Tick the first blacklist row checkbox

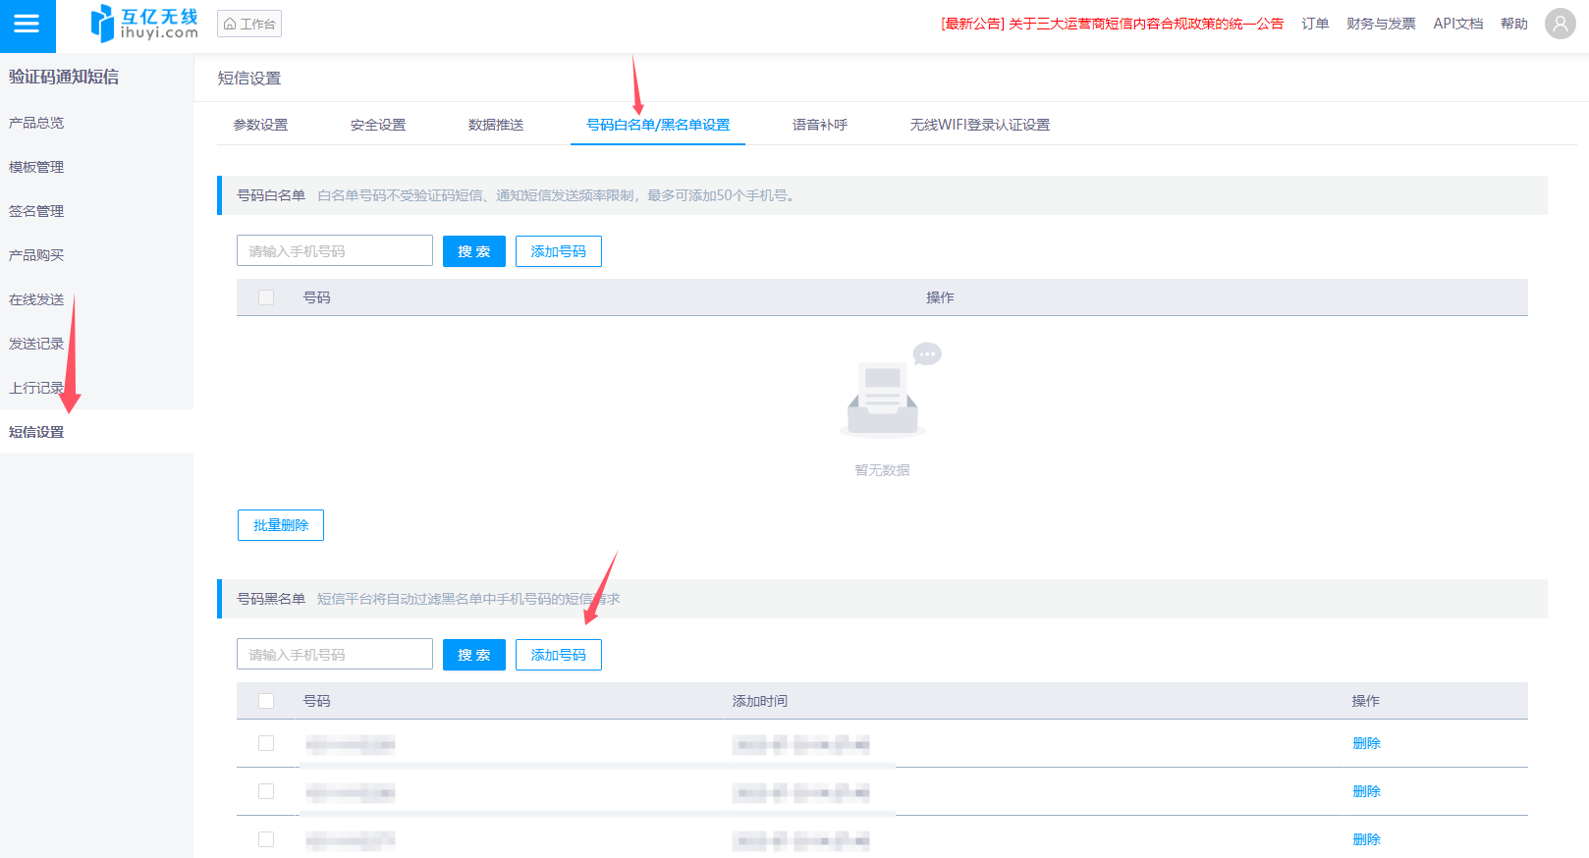266,743
